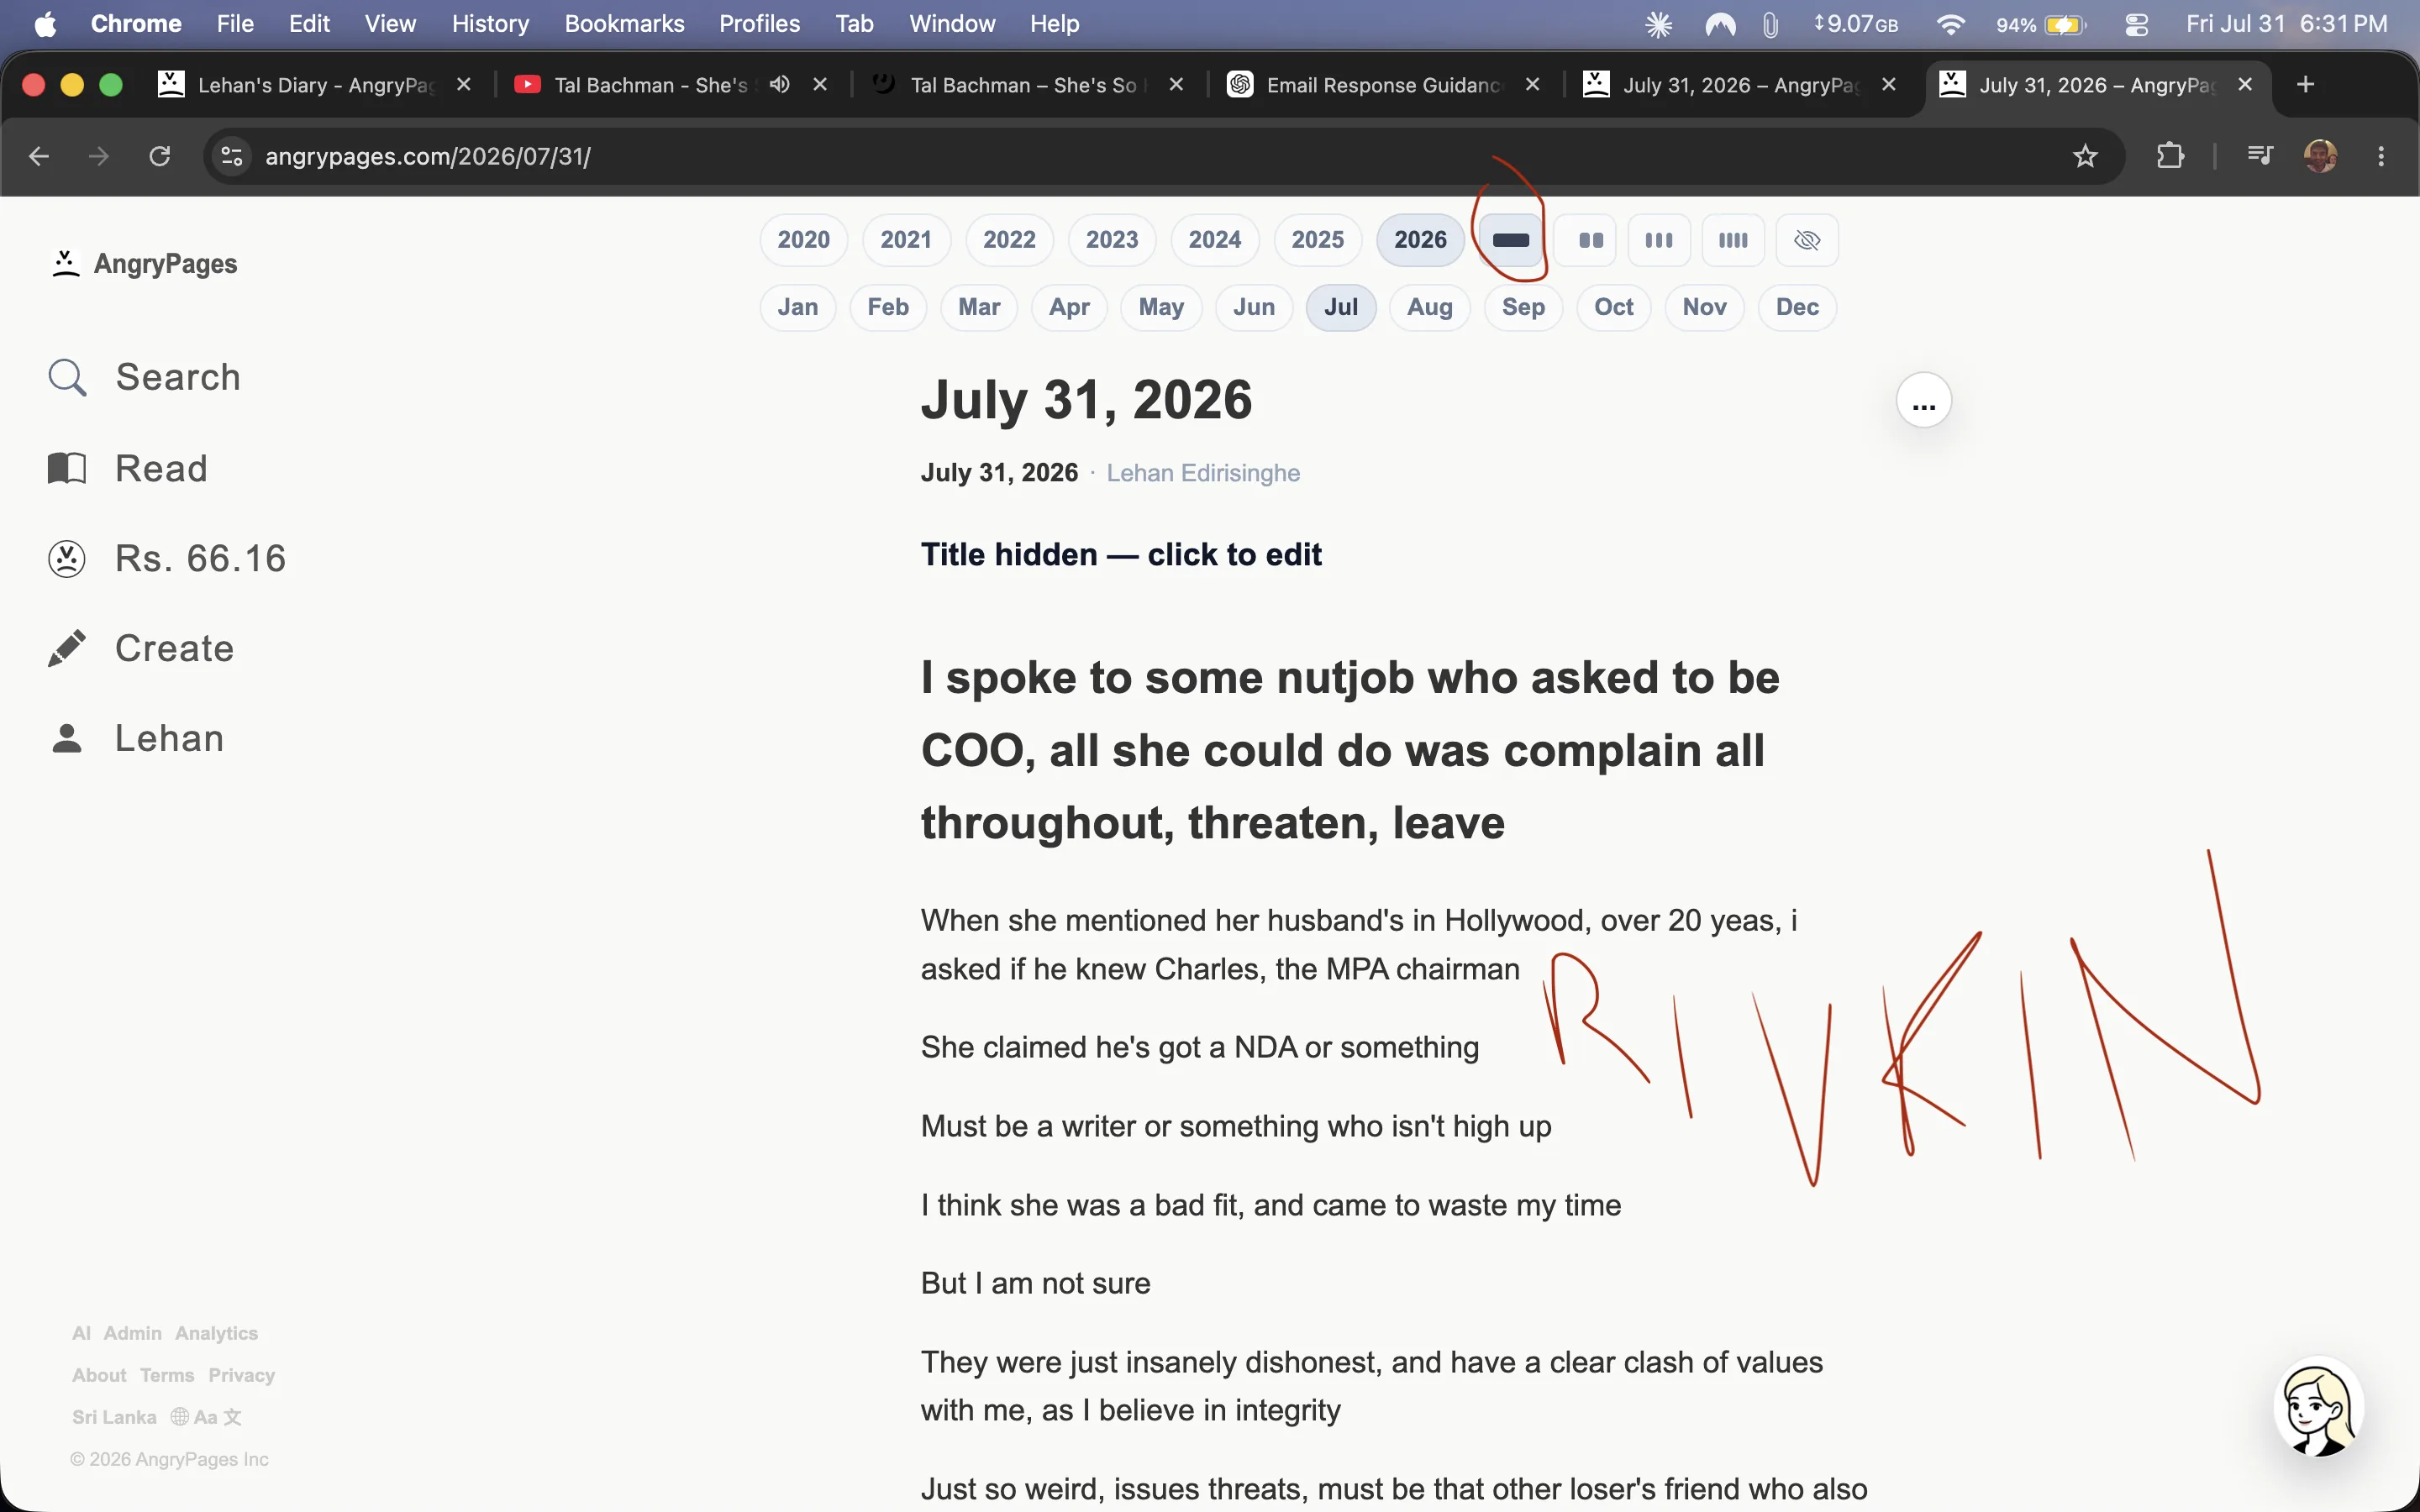
Task: Open the Profiles menu
Action: tap(759, 24)
